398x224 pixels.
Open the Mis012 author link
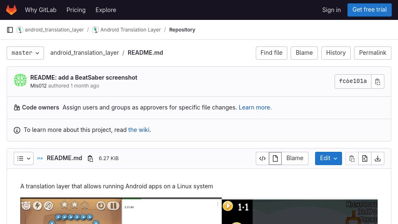(38, 86)
